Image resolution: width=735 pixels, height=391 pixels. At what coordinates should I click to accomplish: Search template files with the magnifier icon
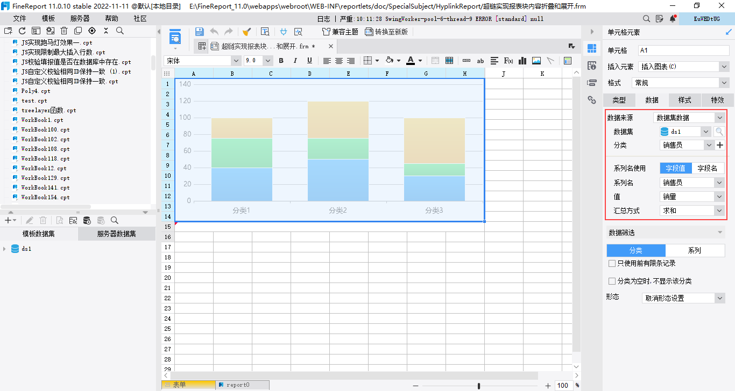pos(120,31)
